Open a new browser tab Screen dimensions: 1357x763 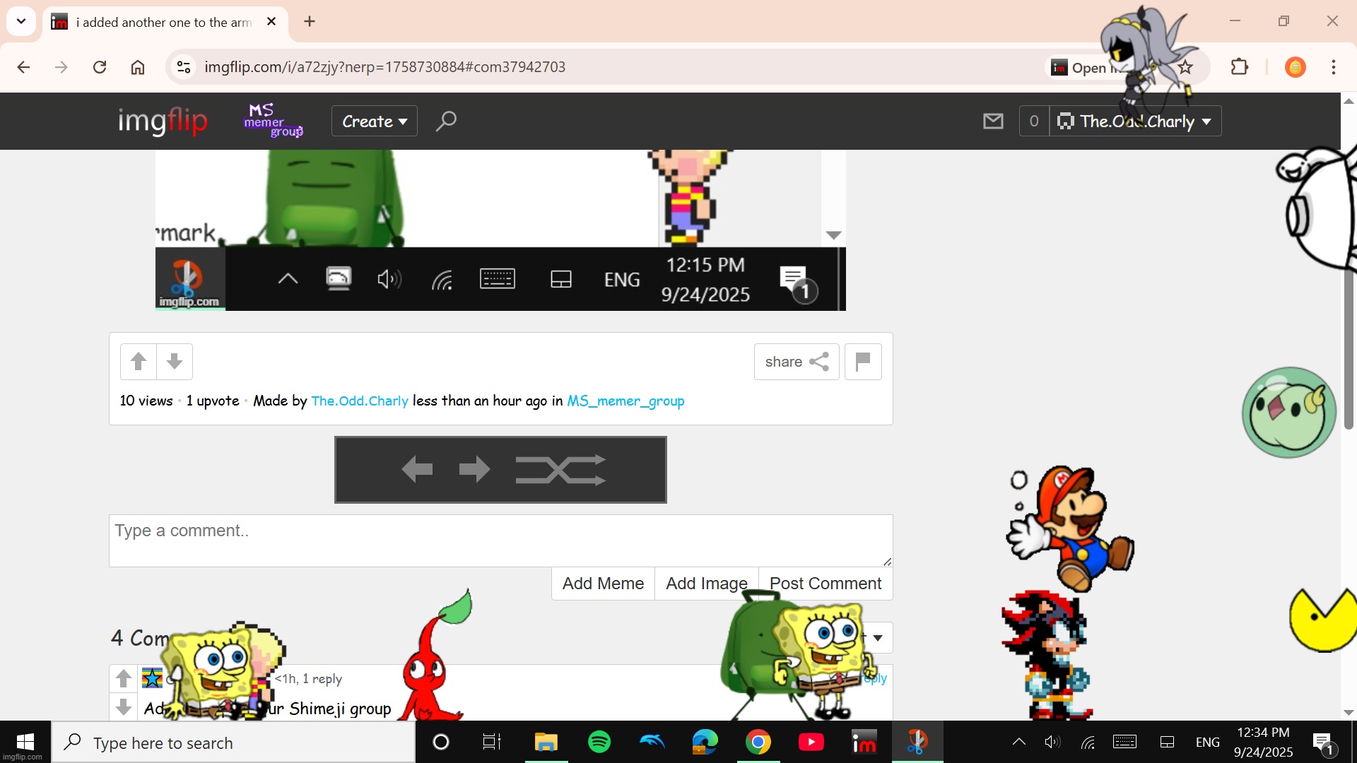[x=310, y=21]
